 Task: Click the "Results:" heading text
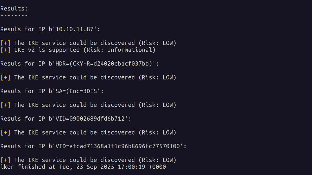pos(14,9)
